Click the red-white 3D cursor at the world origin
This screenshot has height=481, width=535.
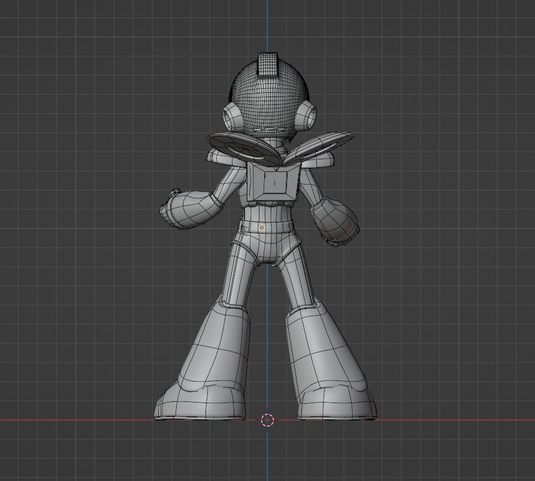point(267,420)
